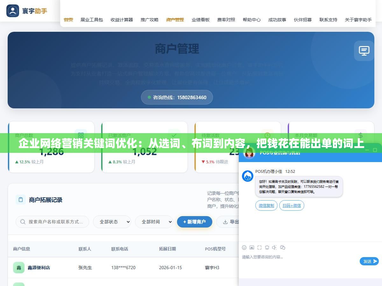Click the magnifier icon in merchant search
This screenshot has height=286, width=382.
tap(23, 222)
